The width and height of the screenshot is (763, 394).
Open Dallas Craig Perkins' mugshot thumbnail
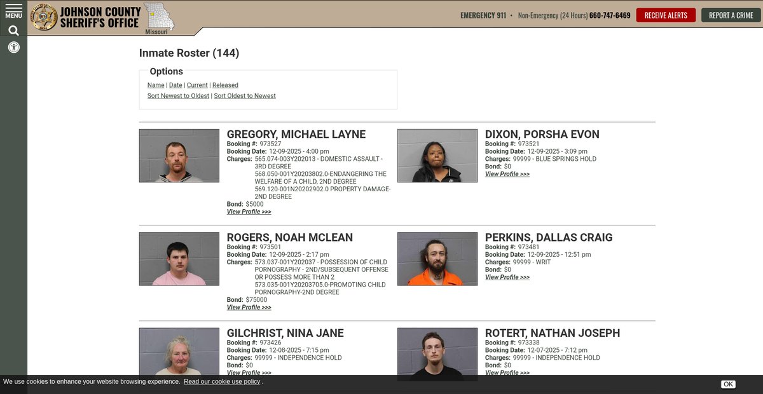click(x=437, y=259)
